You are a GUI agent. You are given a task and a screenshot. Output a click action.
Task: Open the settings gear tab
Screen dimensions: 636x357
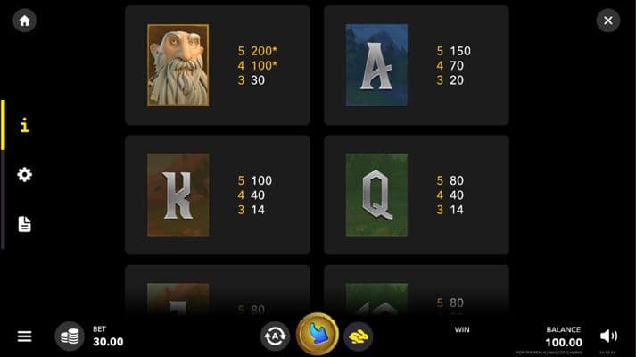(24, 174)
